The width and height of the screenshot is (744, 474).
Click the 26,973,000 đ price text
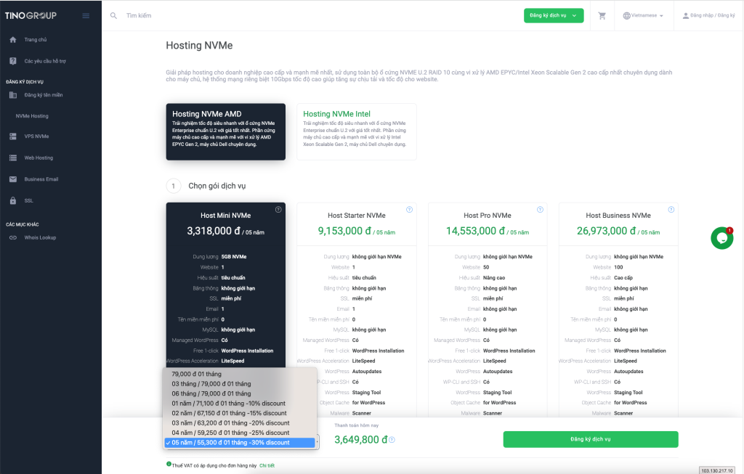tap(602, 231)
